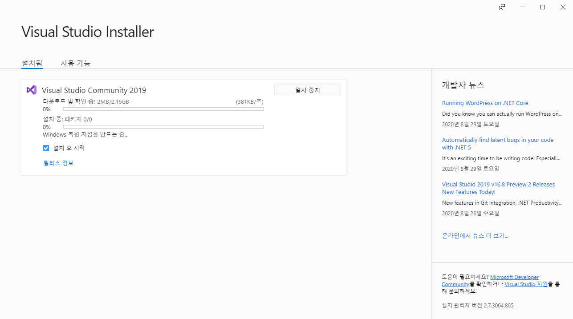Screen dimensions: 573x319
Task: Click the 설치 중: 패키지 0/0 label
Action: pyautogui.click(x=67, y=119)
